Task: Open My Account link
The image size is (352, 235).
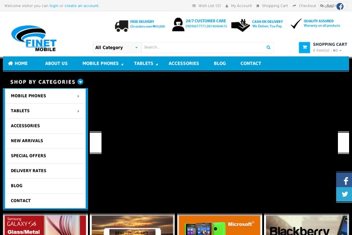Action: point(239,6)
